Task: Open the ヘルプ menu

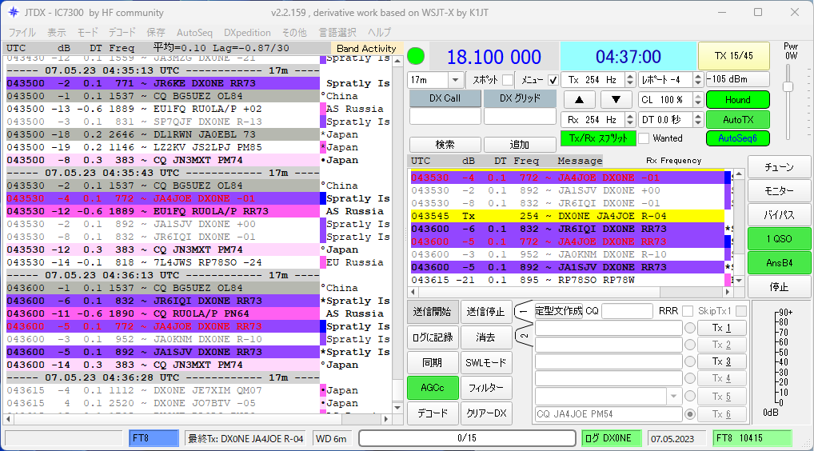Action: click(x=379, y=33)
